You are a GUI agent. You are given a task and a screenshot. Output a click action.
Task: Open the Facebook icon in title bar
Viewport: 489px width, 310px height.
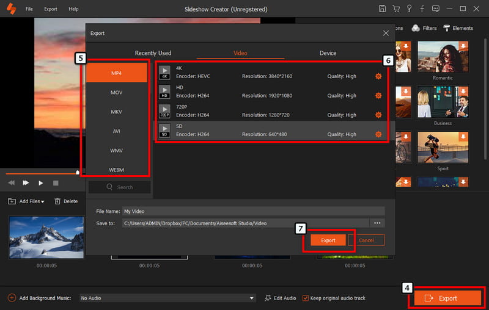pos(422,9)
